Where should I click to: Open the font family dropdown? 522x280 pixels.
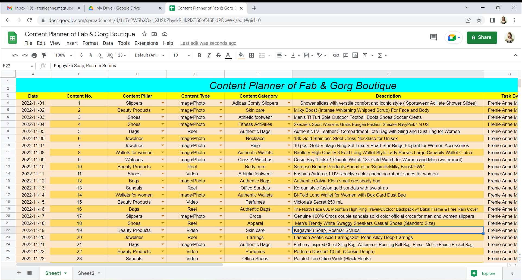point(150,55)
